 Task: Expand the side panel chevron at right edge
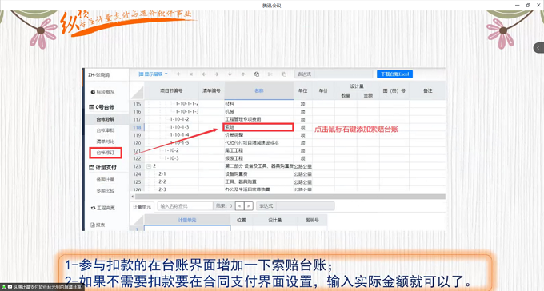click(538, 47)
